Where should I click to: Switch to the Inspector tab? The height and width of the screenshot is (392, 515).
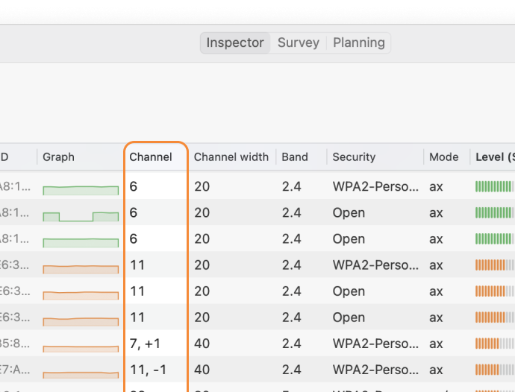pyautogui.click(x=235, y=42)
